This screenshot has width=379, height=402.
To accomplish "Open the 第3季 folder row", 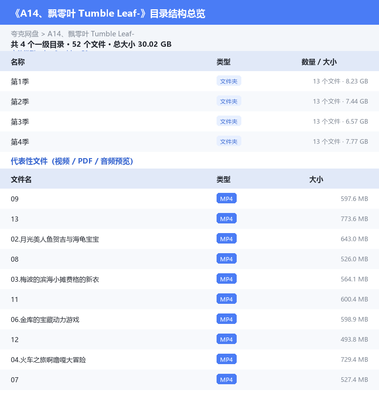I will click(x=189, y=121).
